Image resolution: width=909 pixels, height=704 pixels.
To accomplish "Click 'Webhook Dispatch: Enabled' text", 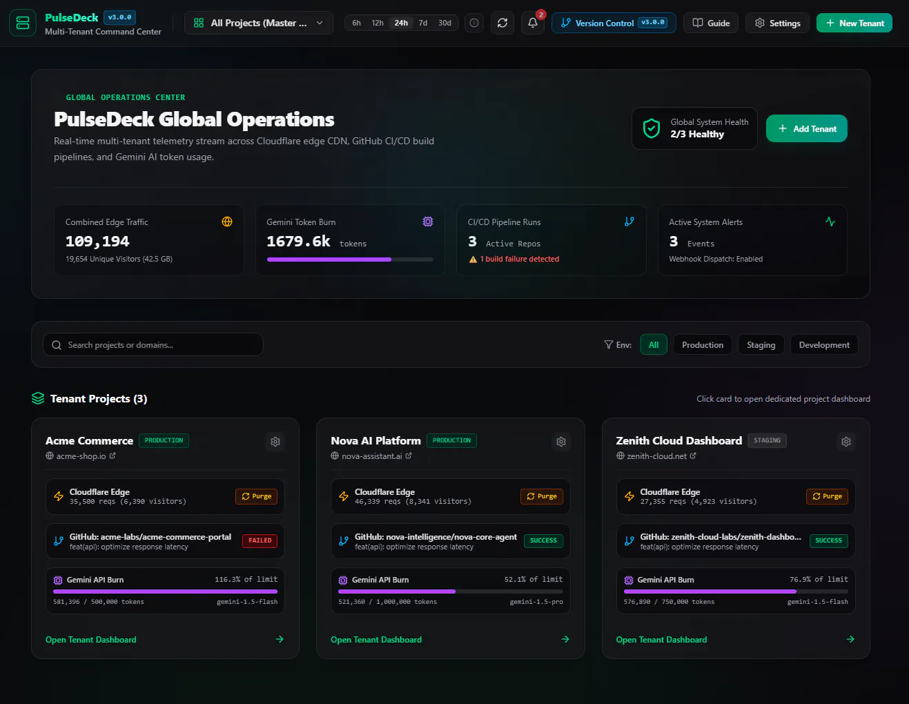I will click(716, 260).
